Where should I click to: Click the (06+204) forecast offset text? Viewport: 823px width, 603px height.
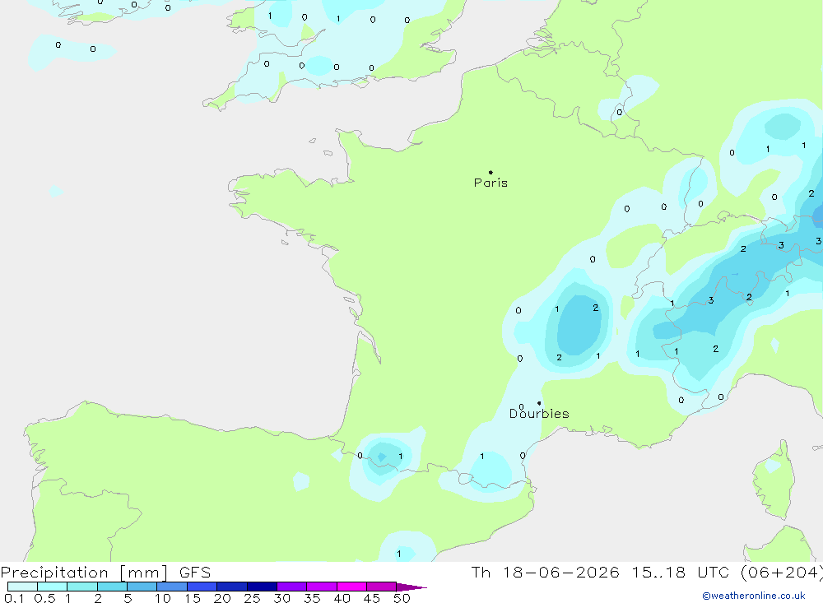(782, 572)
